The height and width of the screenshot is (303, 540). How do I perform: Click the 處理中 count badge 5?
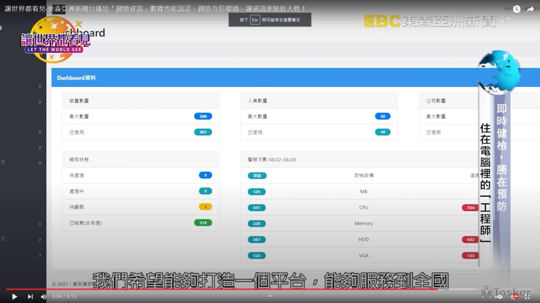[x=205, y=191]
